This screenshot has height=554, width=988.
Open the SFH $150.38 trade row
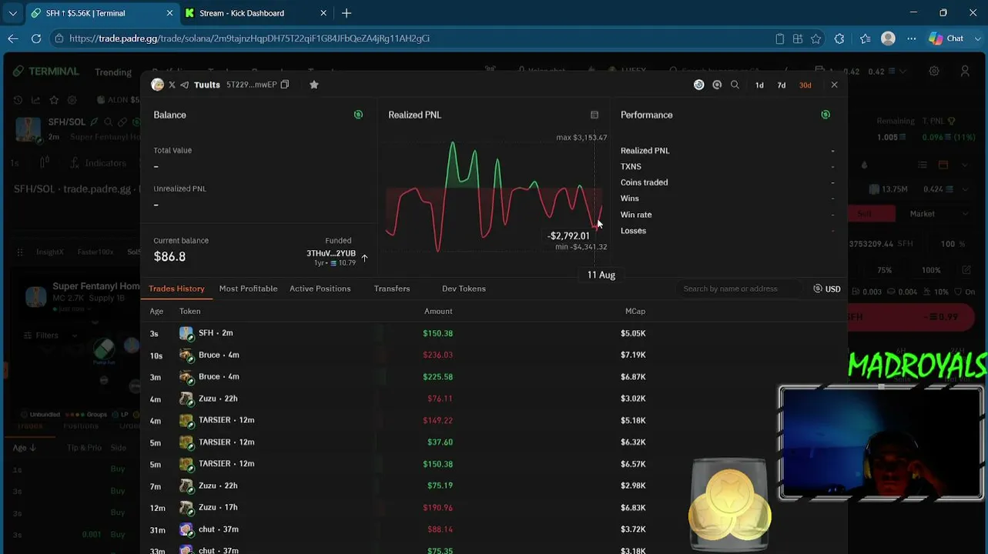coord(494,333)
